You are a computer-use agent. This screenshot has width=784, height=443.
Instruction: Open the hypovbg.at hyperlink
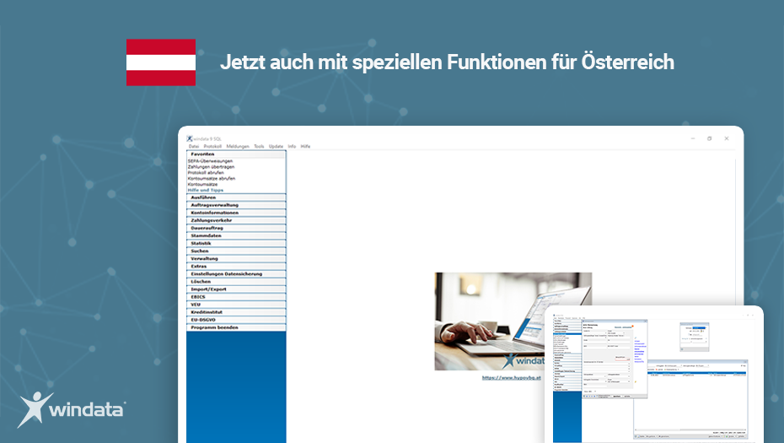pyautogui.click(x=512, y=377)
